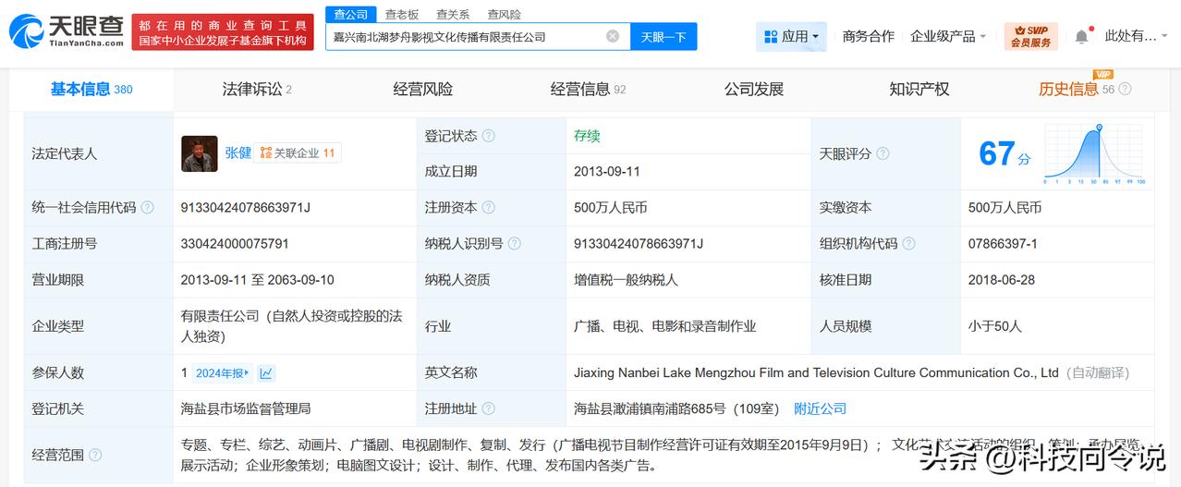Open the notification bell icon

1081,36
